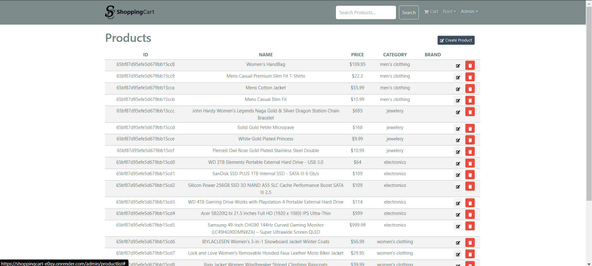Image resolution: width=592 pixels, height=266 pixels.
Task: Delete the Solid Gold Petite Micropave item
Action: [x=470, y=129]
